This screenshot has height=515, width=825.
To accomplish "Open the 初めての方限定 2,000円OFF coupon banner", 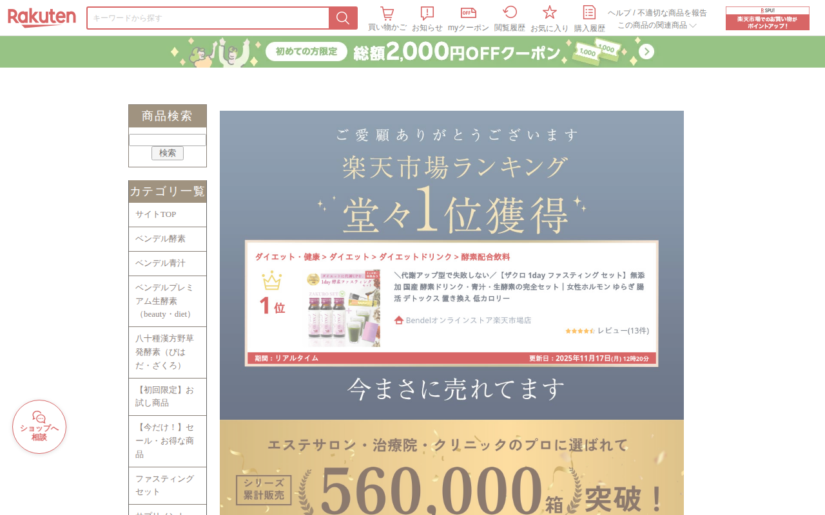I will point(412,51).
